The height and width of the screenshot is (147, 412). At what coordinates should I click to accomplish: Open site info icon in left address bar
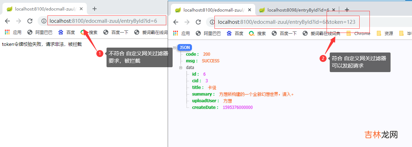(44, 21)
